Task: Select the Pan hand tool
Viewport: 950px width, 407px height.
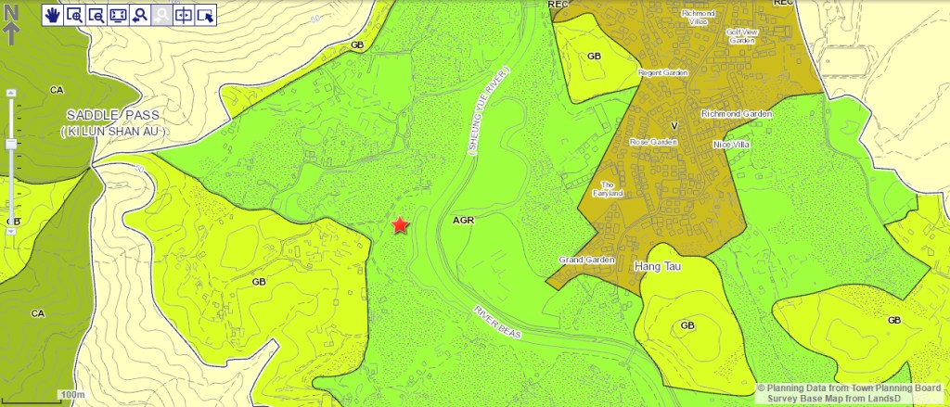Action: point(53,15)
